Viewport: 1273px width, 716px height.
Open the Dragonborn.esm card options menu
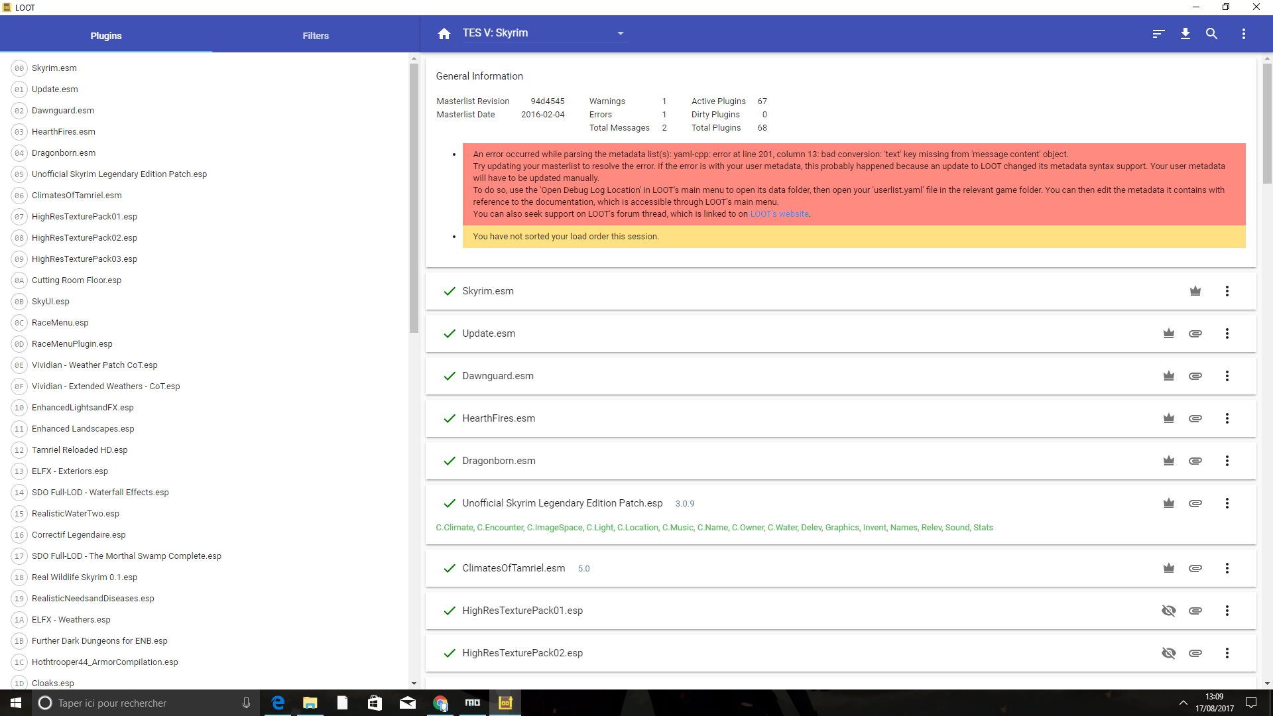(1227, 461)
